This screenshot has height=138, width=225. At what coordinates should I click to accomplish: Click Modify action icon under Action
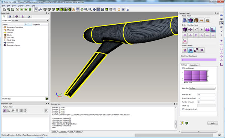190,50
